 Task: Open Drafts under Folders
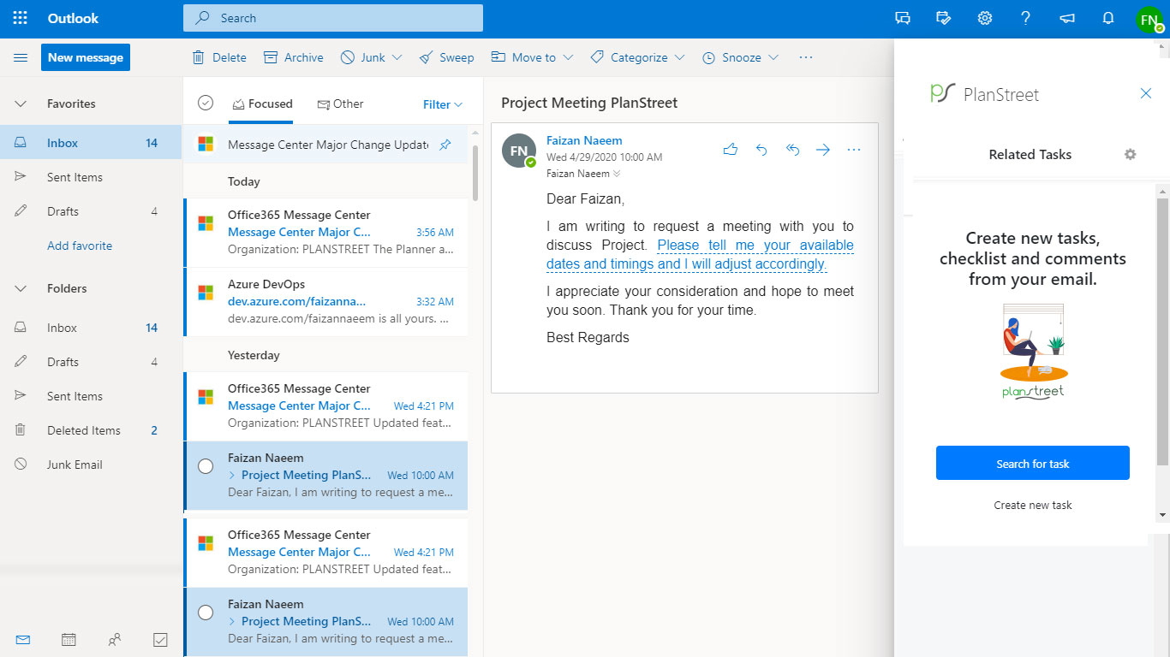[91, 362]
